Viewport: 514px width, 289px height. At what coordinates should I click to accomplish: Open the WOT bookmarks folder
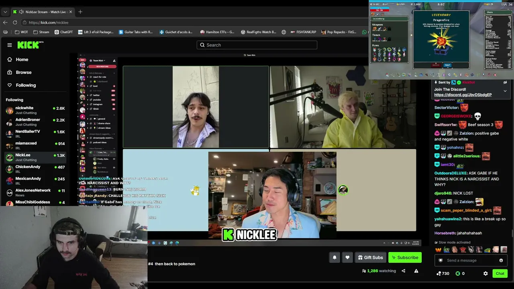tap(22, 32)
